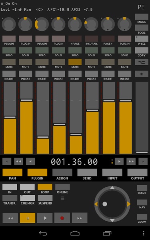The image size is (150, 240).
Task: Tap the TOOL button
Action: click(142, 28)
